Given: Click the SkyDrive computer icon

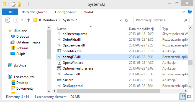Looking at the screenshot, I should click(10, 65).
